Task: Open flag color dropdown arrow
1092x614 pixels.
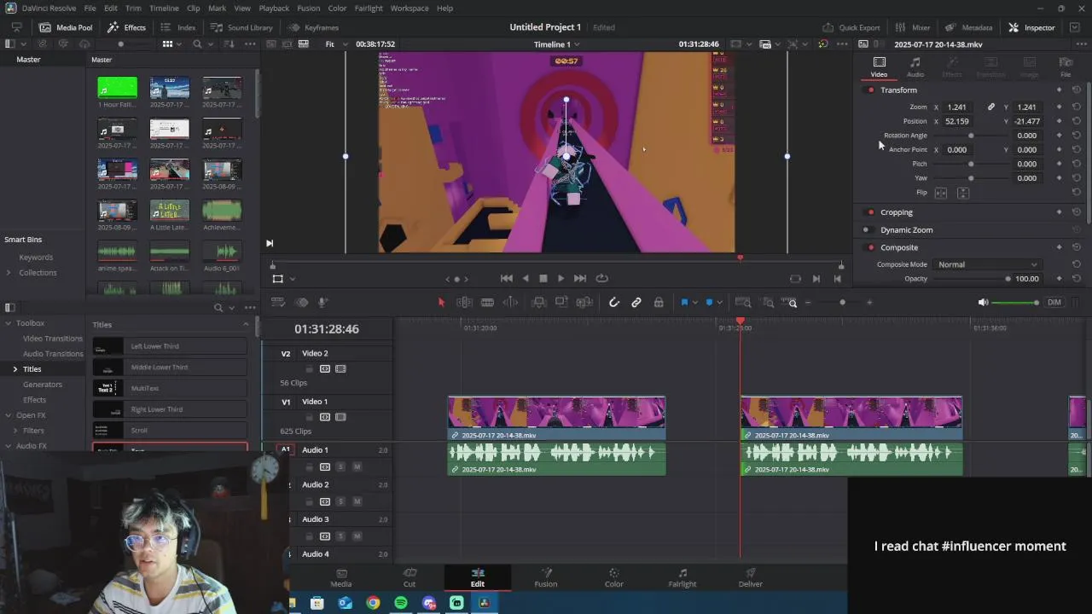Action: [694, 303]
